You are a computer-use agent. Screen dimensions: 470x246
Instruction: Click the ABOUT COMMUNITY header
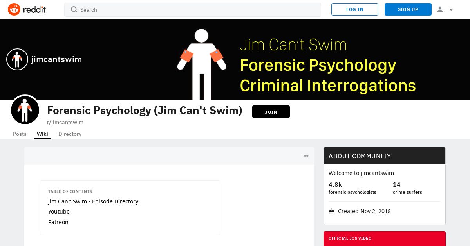385,156
